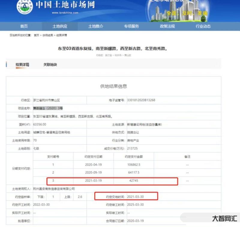Select the plot ratio upper limit 2.6
Image resolution: width=240 pixels, height=227 pixels.
80,197
